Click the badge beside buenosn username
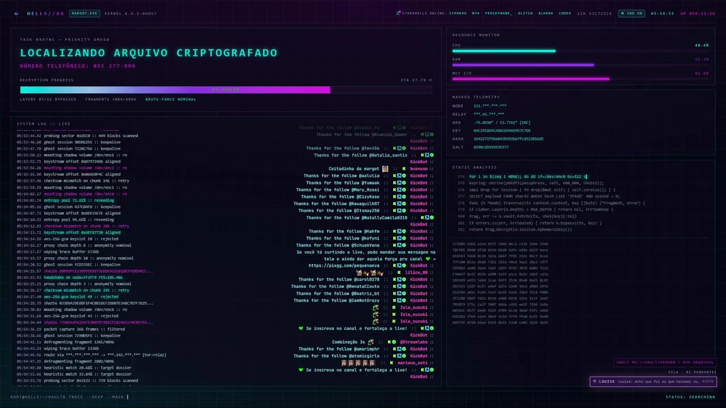 click(x=404, y=169)
